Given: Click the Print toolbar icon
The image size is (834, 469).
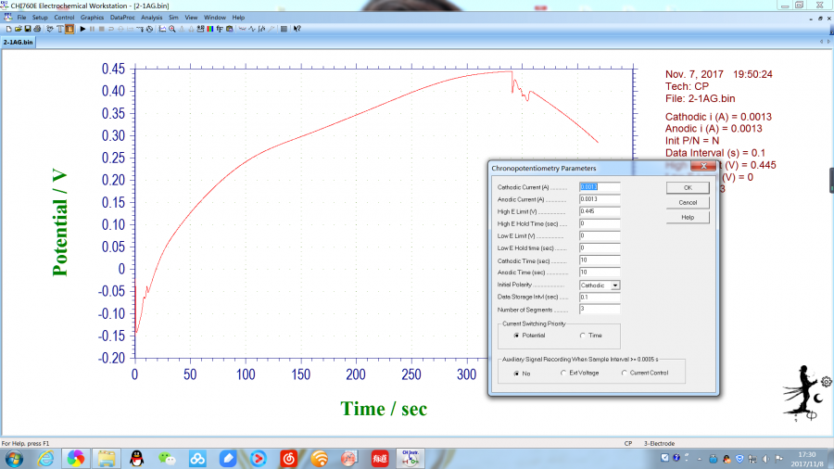Looking at the screenshot, I should (x=37, y=29).
